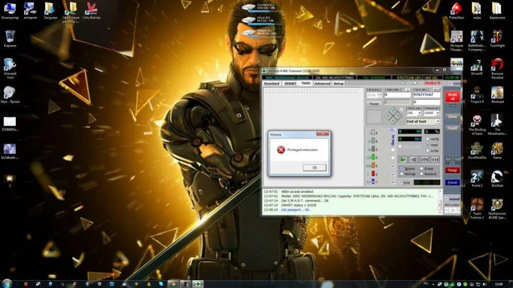Open the Tropico 4 desktop icon
Screen dimensions: 513x288
[x=477, y=95]
